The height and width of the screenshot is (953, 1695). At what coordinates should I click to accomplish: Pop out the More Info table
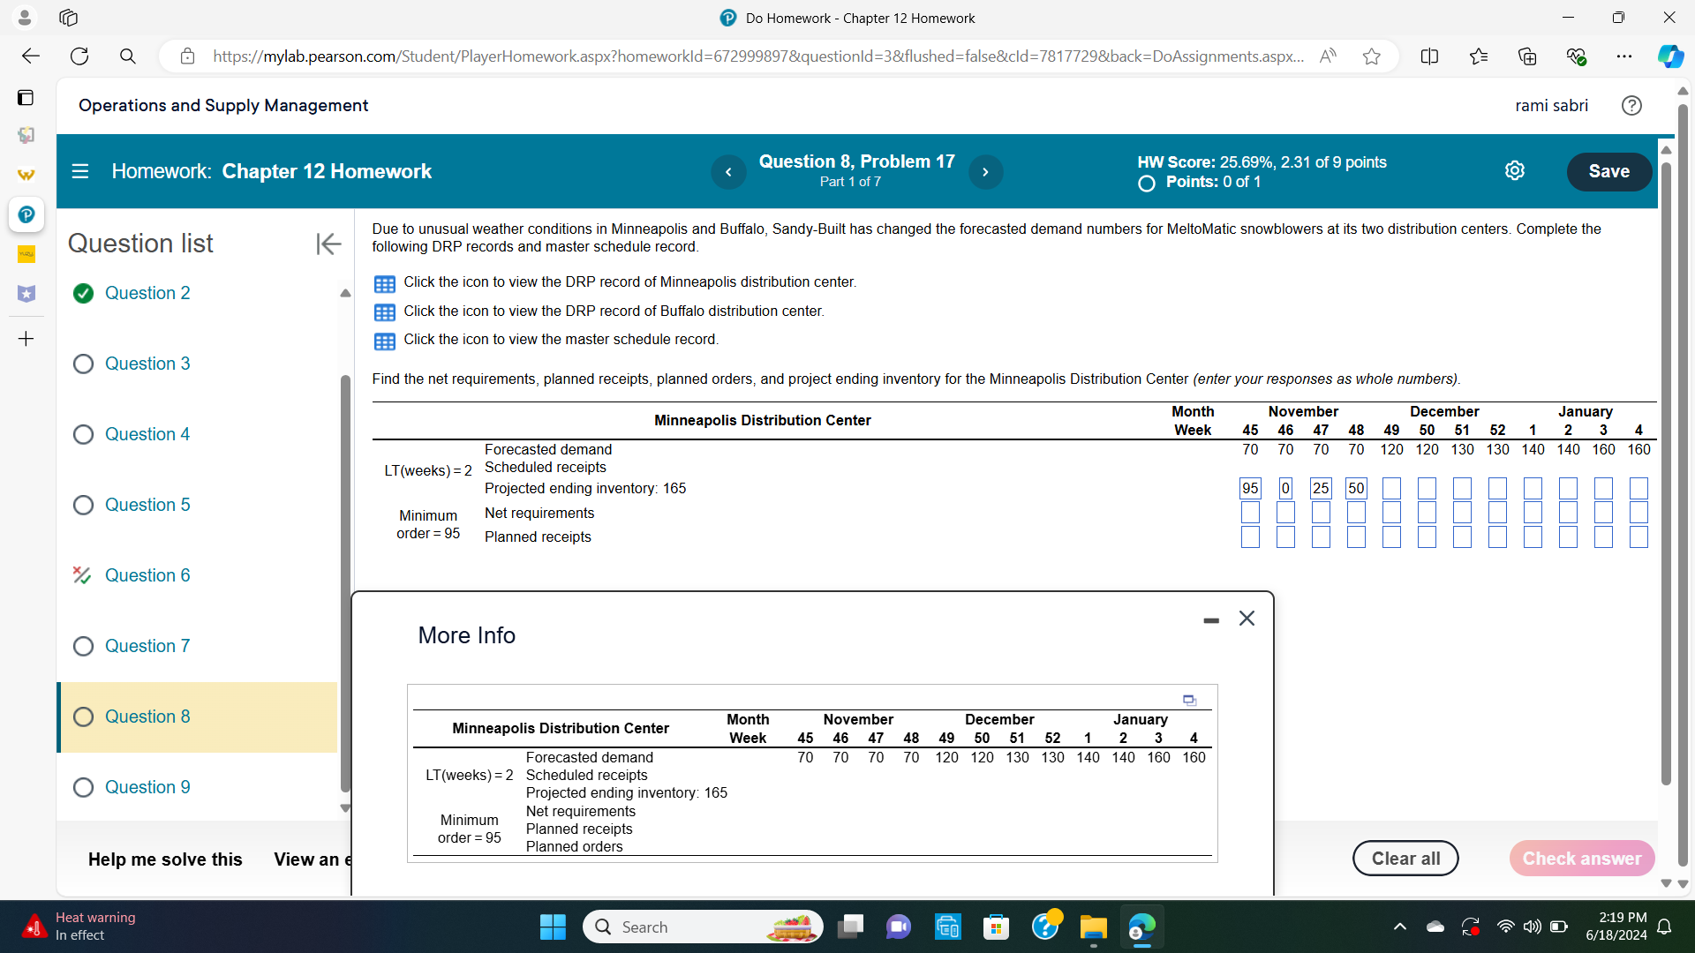1189,700
